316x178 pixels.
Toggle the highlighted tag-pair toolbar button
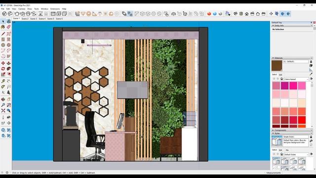pyautogui.click(x=130, y=14)
